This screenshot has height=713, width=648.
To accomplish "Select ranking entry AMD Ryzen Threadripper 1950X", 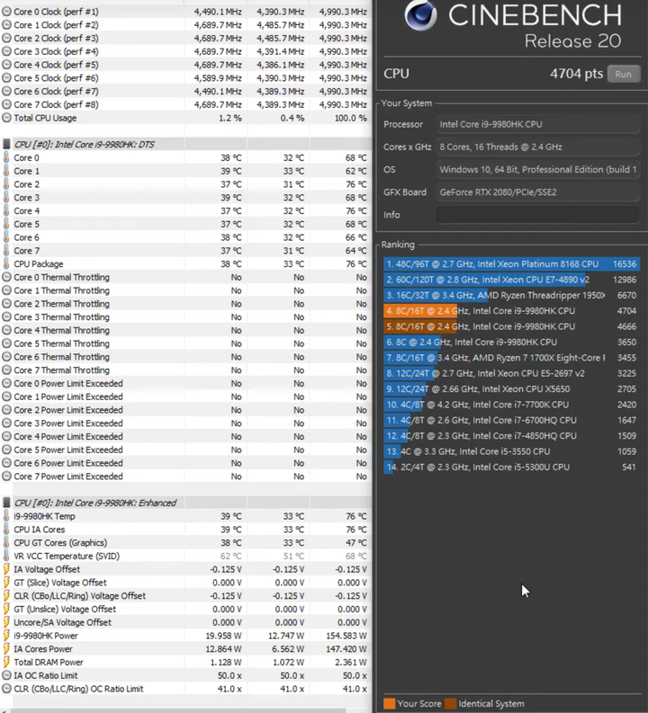I will pyautogui.click(x=511, y=295).
